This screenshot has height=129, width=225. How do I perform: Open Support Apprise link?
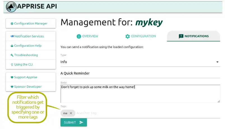tap(31, 77)
